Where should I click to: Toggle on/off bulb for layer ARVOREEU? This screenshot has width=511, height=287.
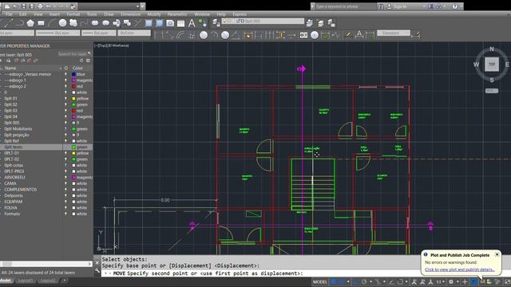pos(65,177)
